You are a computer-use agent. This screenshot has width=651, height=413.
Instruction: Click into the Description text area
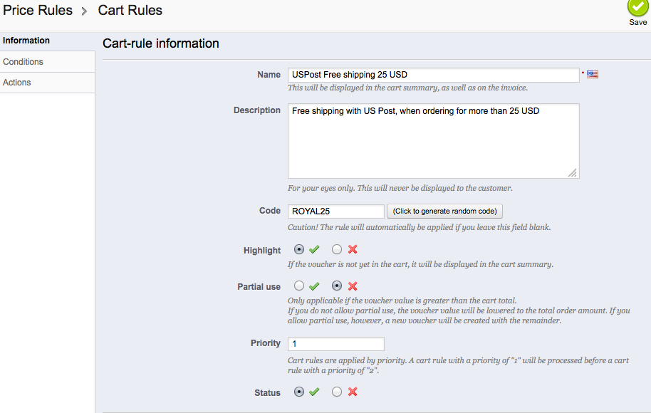click(x=433, y=141)
